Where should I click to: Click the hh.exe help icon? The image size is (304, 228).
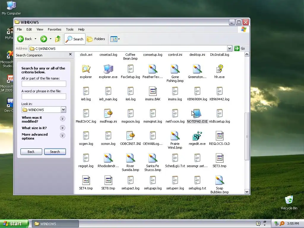pyautogui.click(x=219, y=69)
